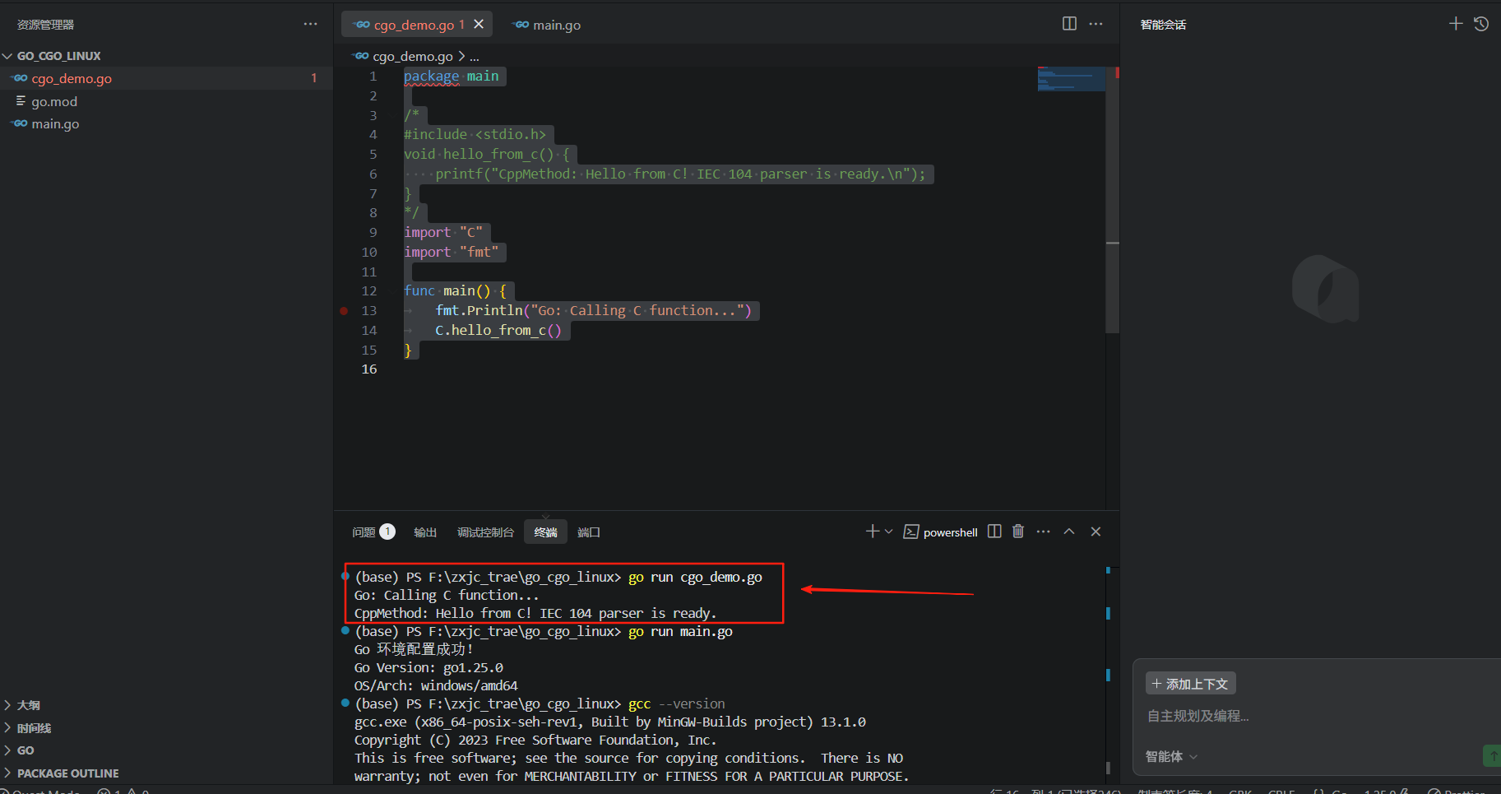
Task: Collapse the GO_CGO_LINUX folder
Action: pyautogui.click(x=8, y=55)
